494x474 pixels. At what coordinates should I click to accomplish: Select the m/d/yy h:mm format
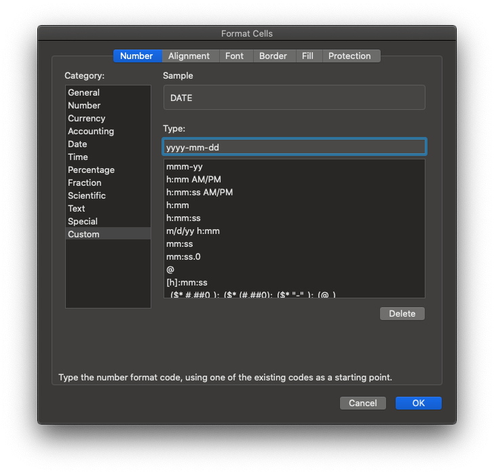(193, 231)
